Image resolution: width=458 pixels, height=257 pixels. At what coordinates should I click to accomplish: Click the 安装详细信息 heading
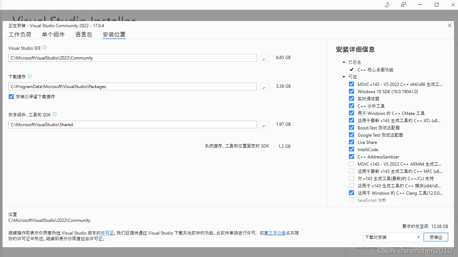355,49
